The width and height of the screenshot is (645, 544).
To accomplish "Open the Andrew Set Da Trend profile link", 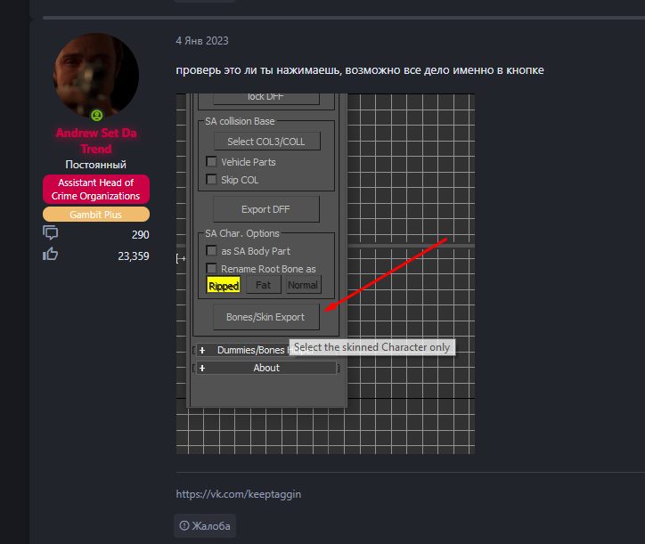I will tap(96, 141).
